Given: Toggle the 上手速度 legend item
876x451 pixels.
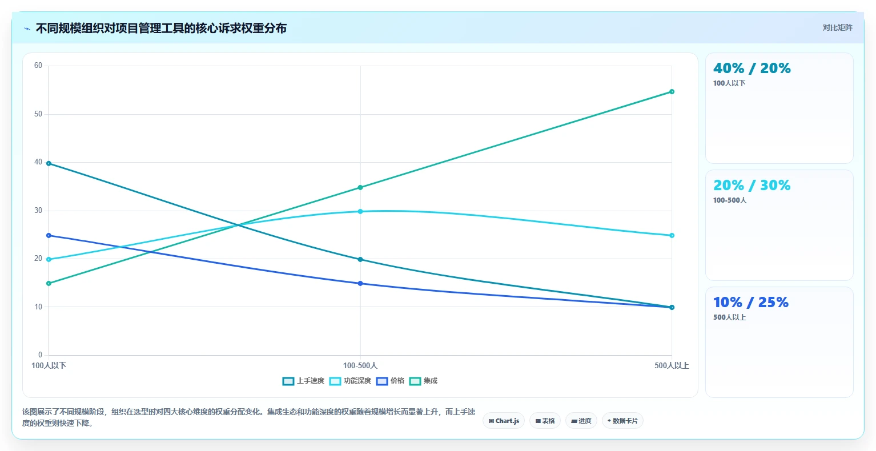Looking at the screenshot, I should coord(303,381).
